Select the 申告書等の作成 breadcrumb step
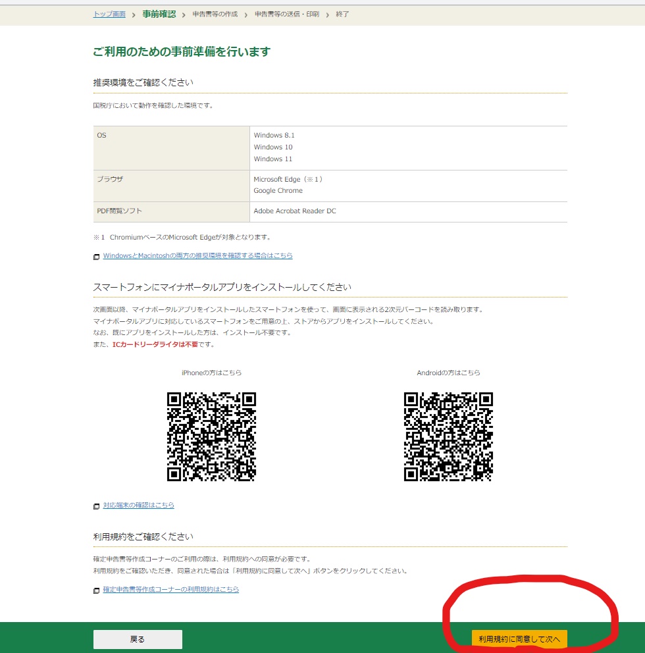 215,14
